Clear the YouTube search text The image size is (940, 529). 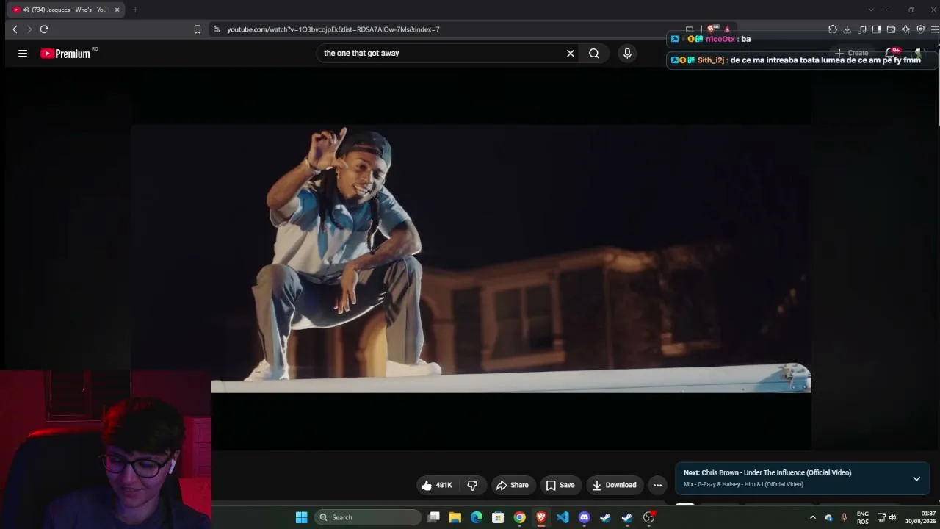(x=570, y=53)
